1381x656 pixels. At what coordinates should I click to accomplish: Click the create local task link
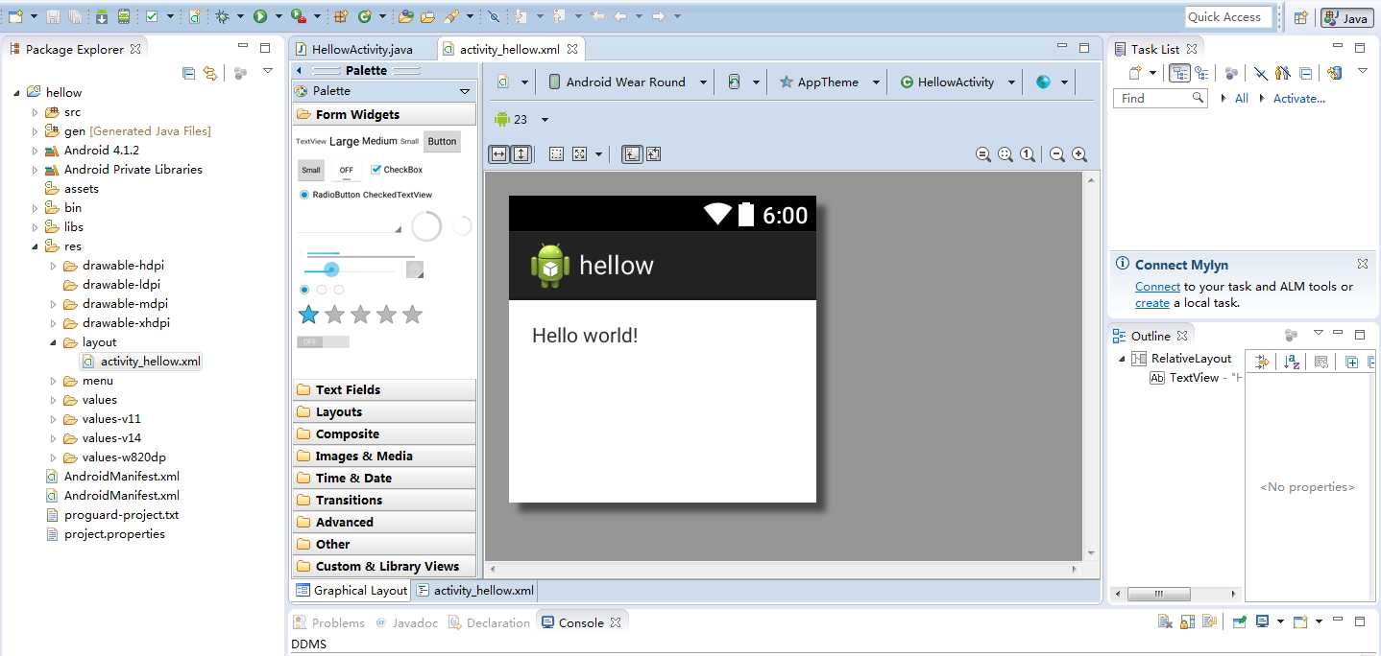pos(1152,303)
